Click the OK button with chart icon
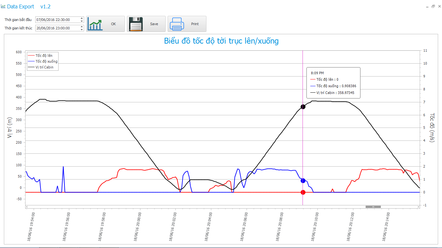 pos(105,24)
